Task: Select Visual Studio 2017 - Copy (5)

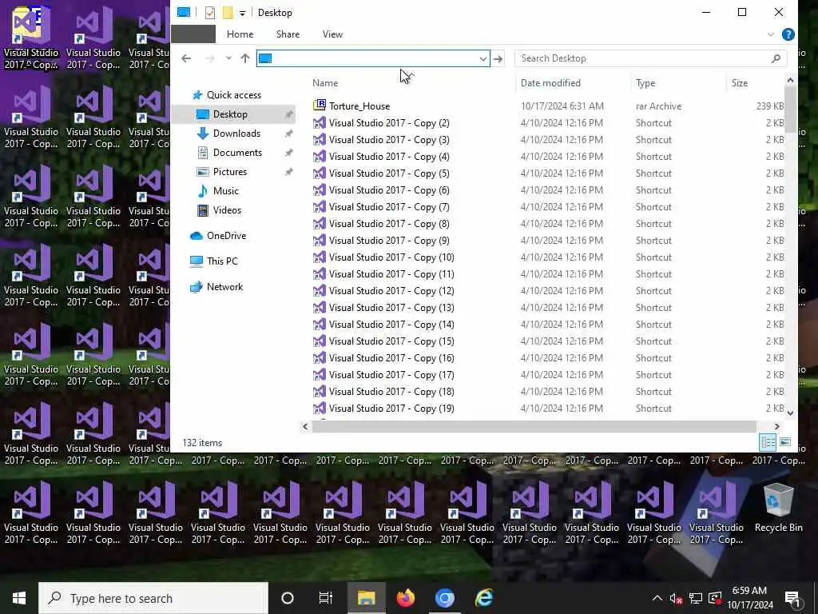Action: pos(389,173)
